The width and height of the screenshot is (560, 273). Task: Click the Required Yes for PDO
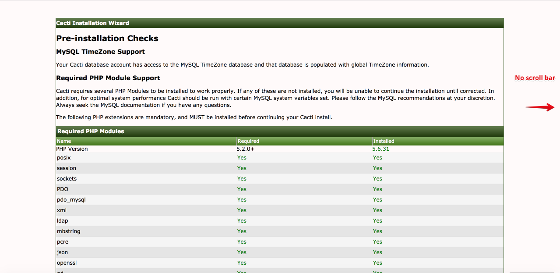(x=242, y=189)
